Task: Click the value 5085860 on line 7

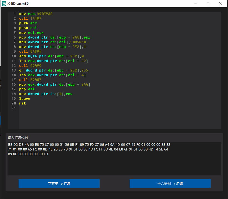Action: (x=78, y=42)
